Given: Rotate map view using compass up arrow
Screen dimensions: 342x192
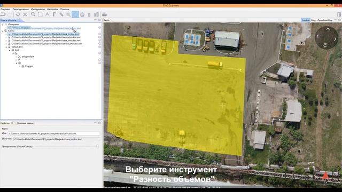Looking at the screenshot, I should pos(328,29).
